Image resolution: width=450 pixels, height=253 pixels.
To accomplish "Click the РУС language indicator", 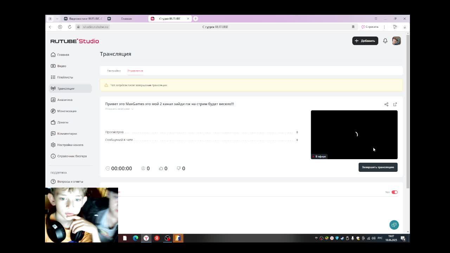I will click(x=380, y=238).
